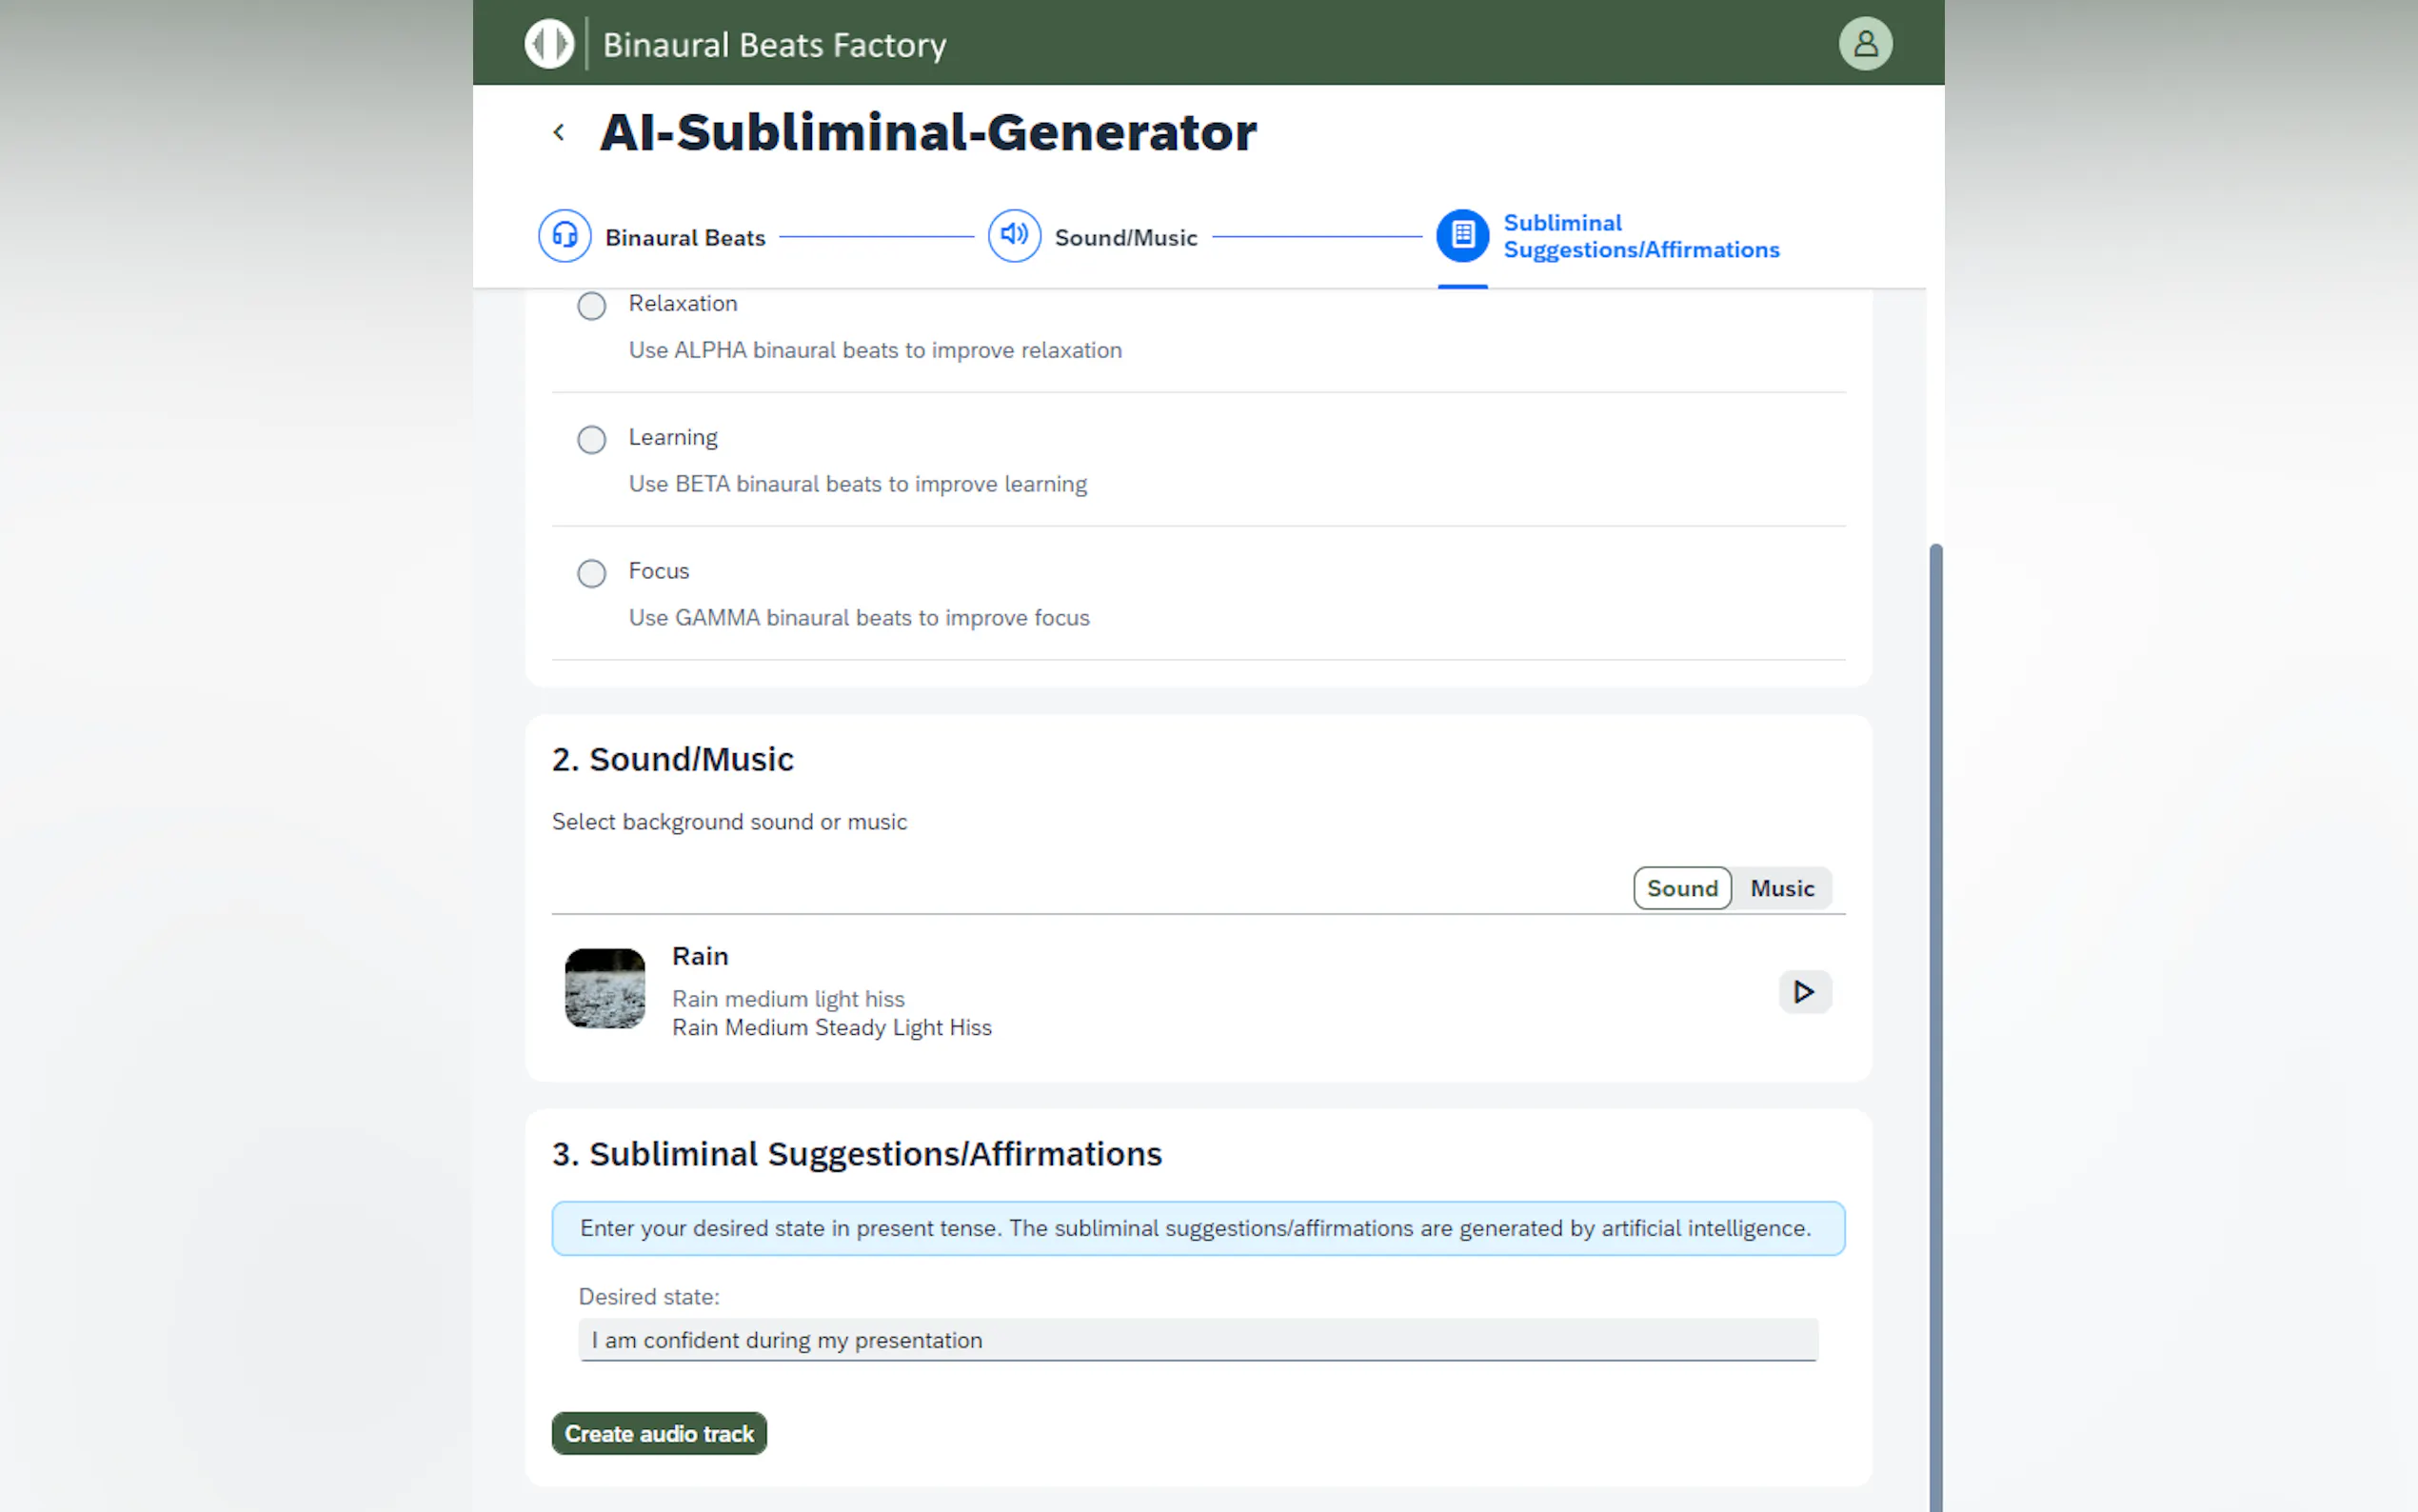Click the vertical page scrollbar

pyautogui.click(x=1935, y=1000)
